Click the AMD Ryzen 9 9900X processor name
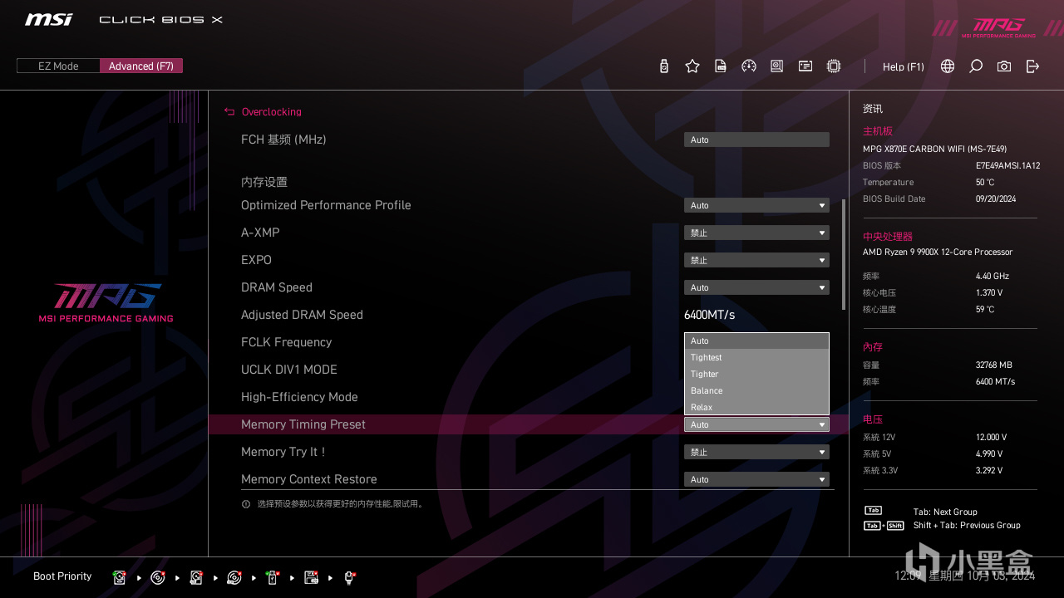This screenshot has width=1064, height=598. 938,252
